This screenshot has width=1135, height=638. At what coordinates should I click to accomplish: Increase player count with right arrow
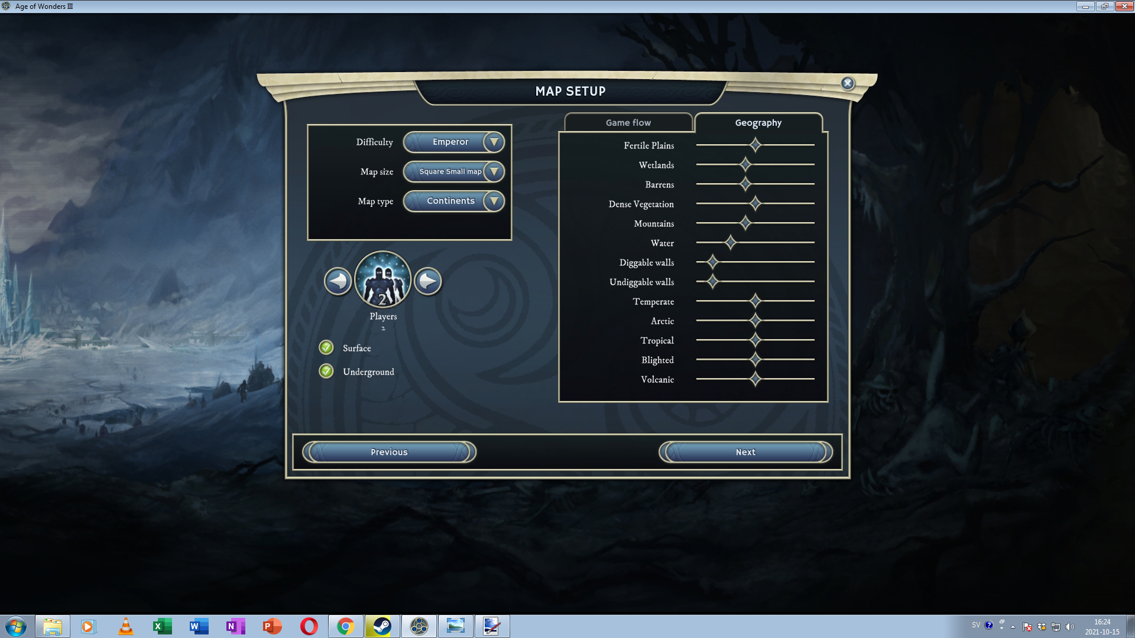[428, 281]
